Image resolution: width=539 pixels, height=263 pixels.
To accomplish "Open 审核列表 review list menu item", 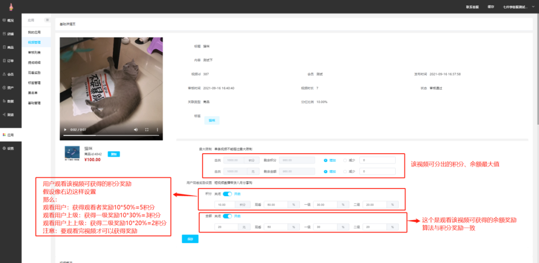I will click(x=34, y=52).
